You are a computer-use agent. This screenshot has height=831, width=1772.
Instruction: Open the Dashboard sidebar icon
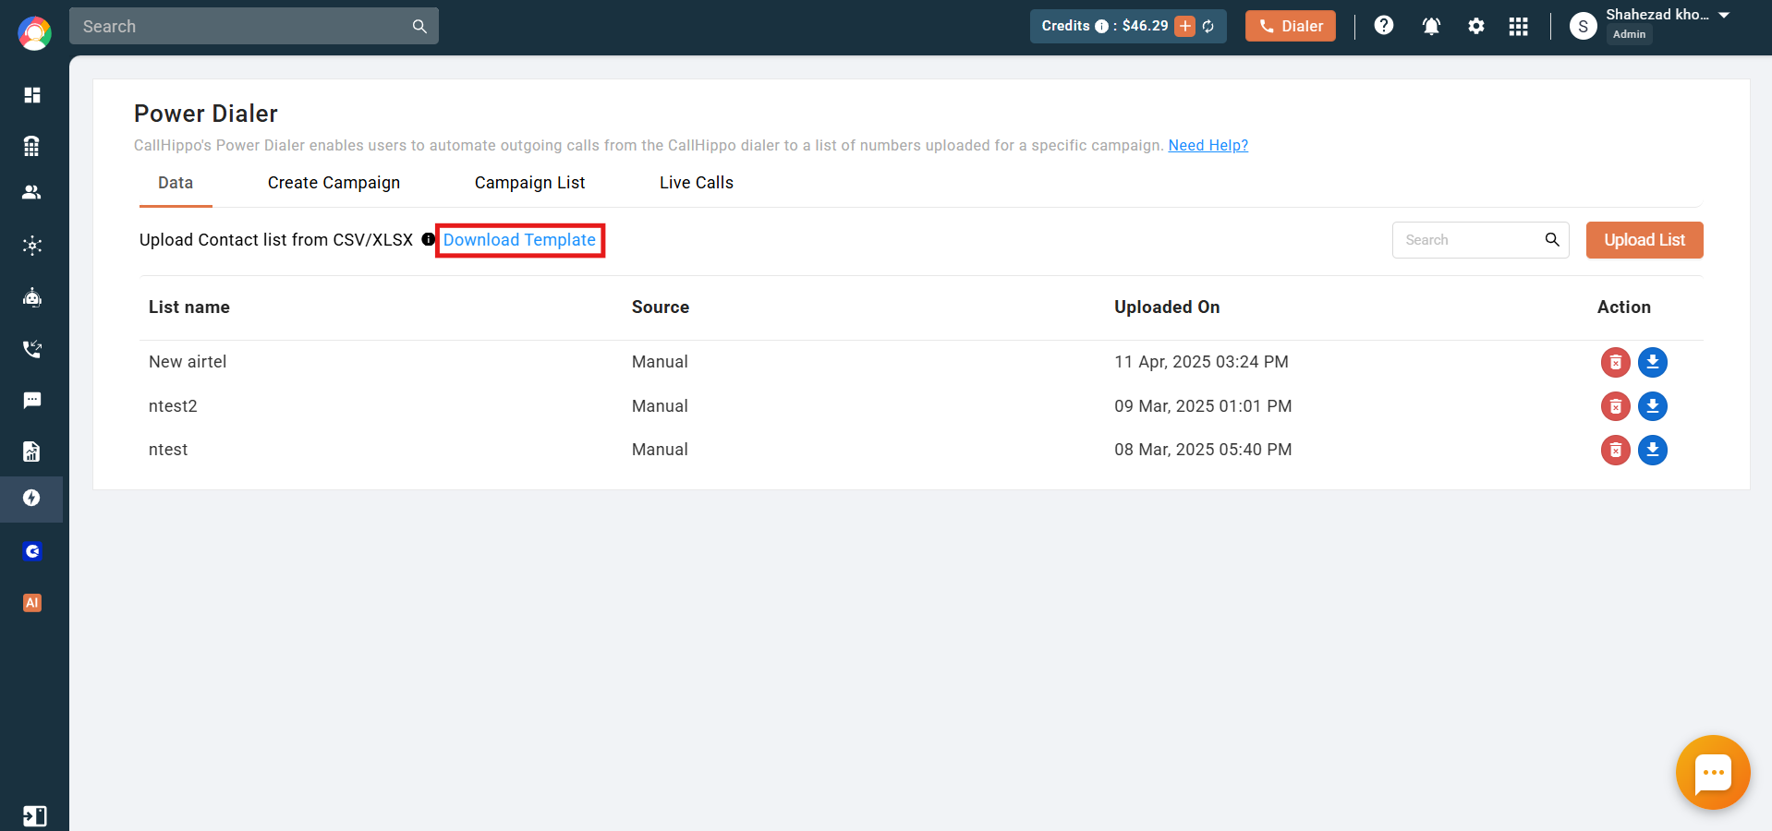pos(32,95)
